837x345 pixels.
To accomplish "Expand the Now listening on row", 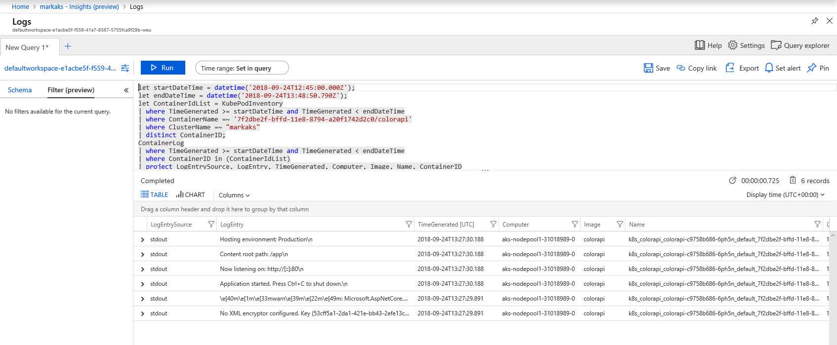I will [142, 269].
